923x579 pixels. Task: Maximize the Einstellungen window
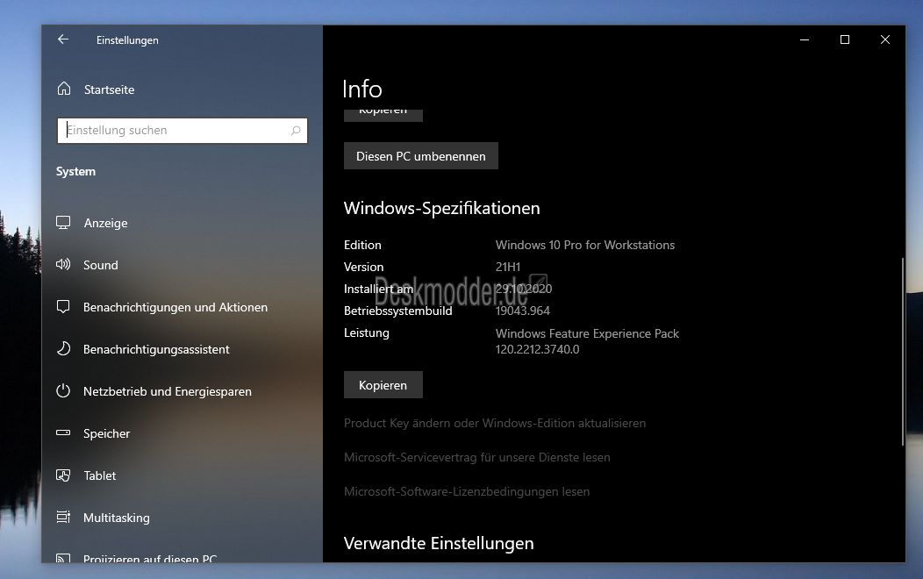(x=845, y=39)
